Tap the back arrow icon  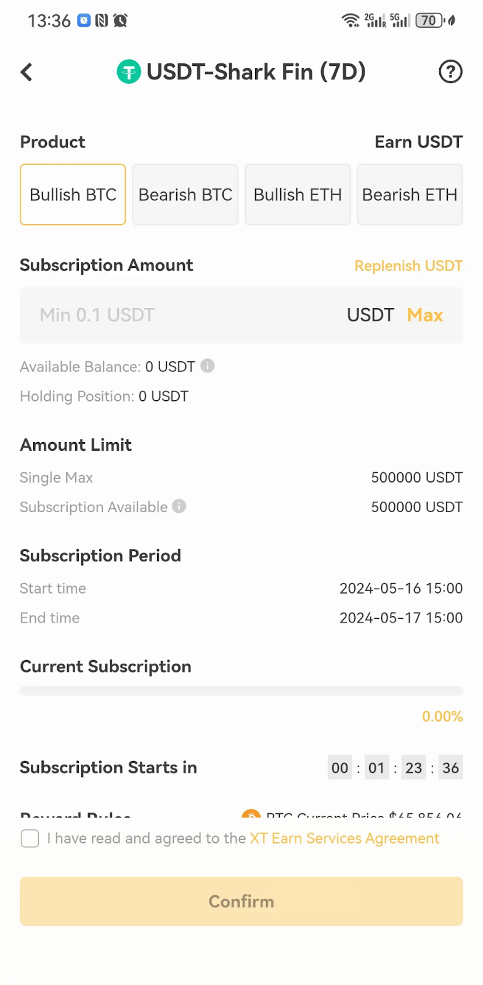click(x=26, y=72)
